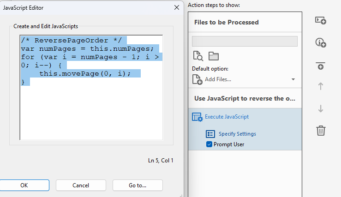Uncheck the Prompt User checkbox
This screenshot has width=341, height=197.
point(209,144)
